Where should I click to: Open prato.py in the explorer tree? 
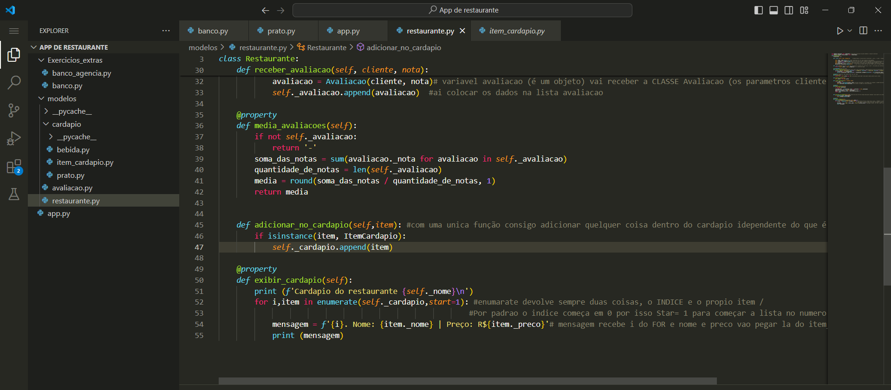(x=103, y=175)
